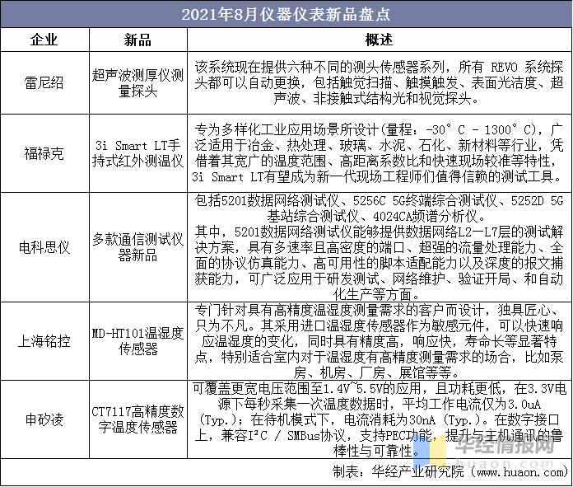The image size is (573, 487).
Task: Click the CT7117高精度数字温度传感器 cell
Action: tap(138, 419)
